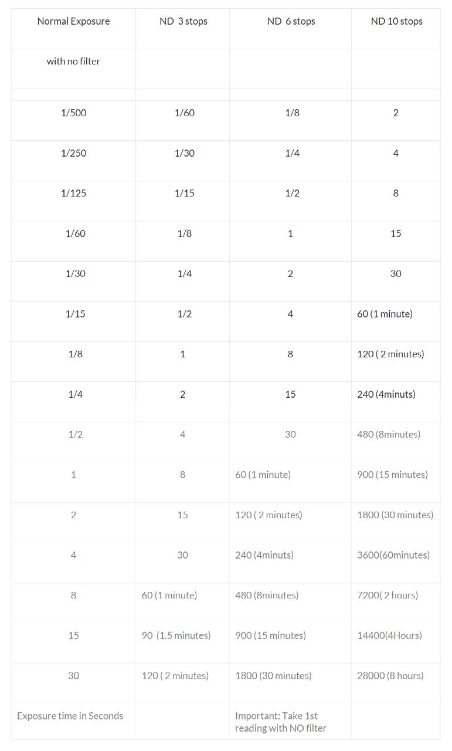Click the 1/250 exposure cell
The height and width of the screenshot is (751, 452).
(x=73, y=153)
